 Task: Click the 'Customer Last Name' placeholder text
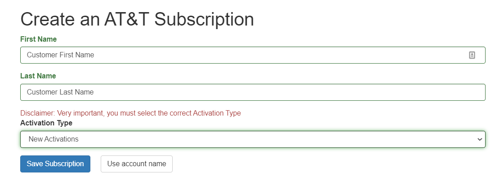coord(60,92)
